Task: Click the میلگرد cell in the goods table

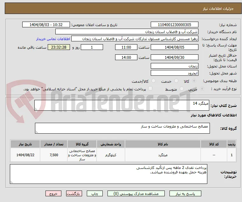Action: tap(163, 155)
